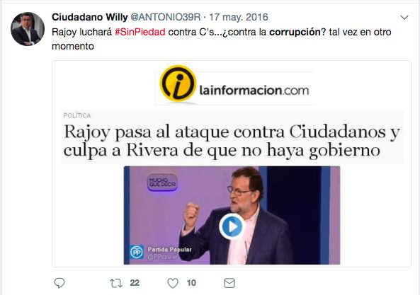Open the 17 may. 2016 timestamp

tap(239, 17)
